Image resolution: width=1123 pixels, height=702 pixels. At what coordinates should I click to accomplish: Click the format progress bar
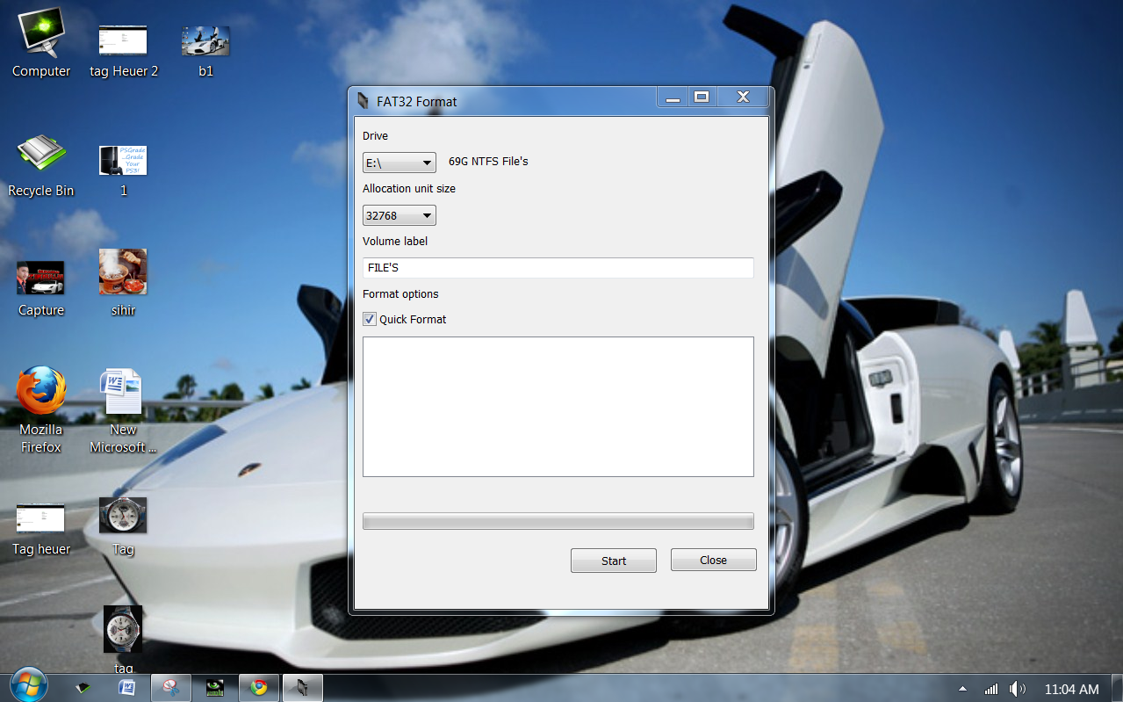pos(558,520)
